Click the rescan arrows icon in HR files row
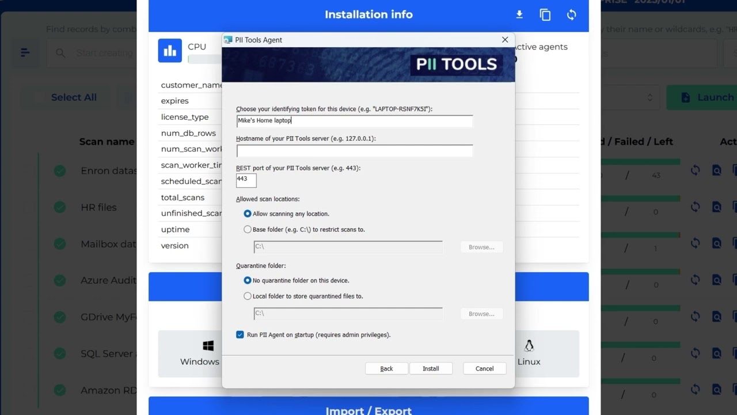 695,207
